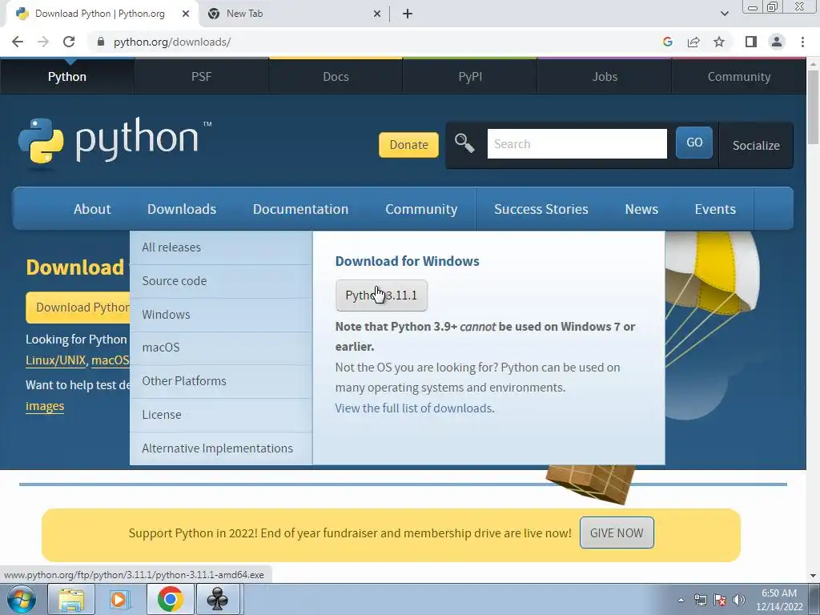The height and width of the screenshot is (615, 820).
Task: Click the GO search button
Action: pyautogui.click(x=694, y=143)
